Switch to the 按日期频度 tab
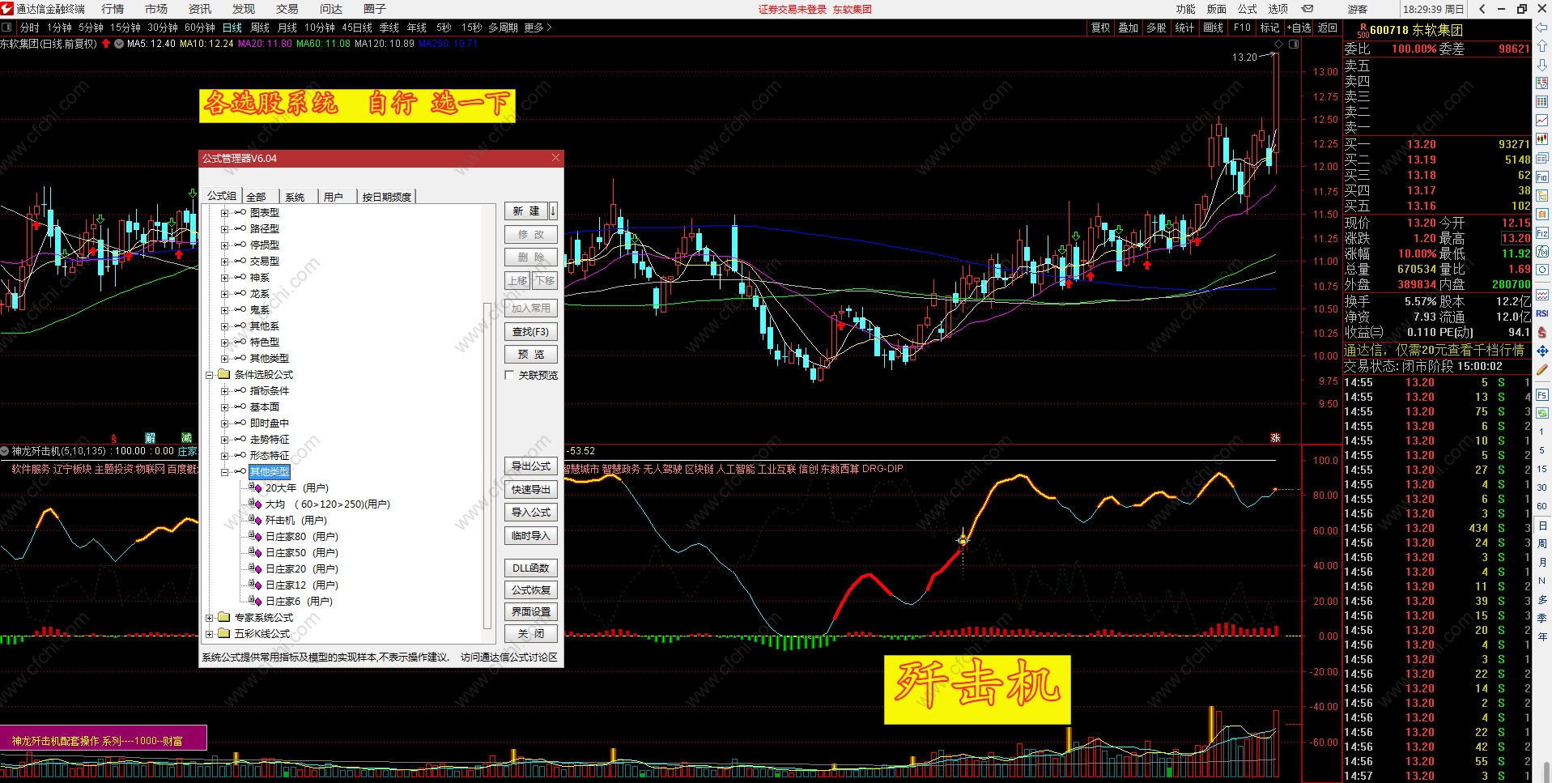Image resolution: width=1552 pixels, height=783 pixels. [x=386, y=197]
